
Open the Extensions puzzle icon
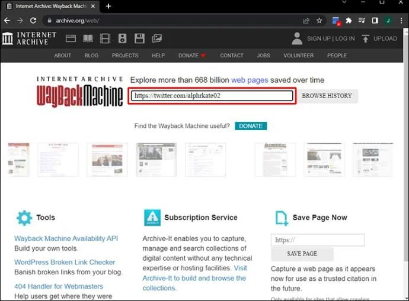349,21
